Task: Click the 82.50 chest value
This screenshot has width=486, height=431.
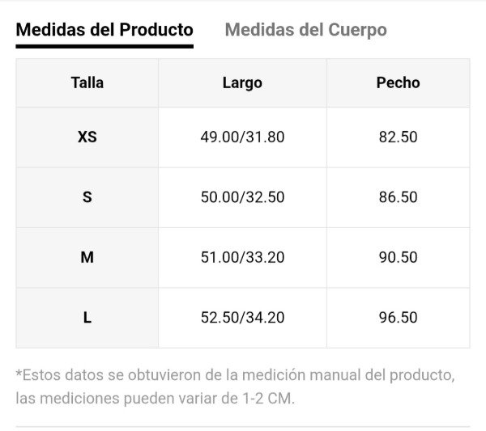Action: tap(398, 137)
